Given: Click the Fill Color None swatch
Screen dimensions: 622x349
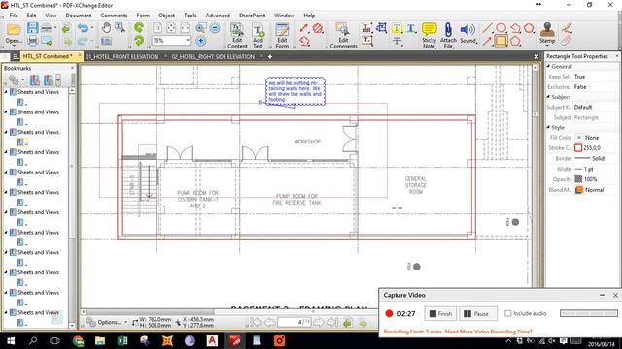Looking at the screenshot, I should click(x=579, y=138).
